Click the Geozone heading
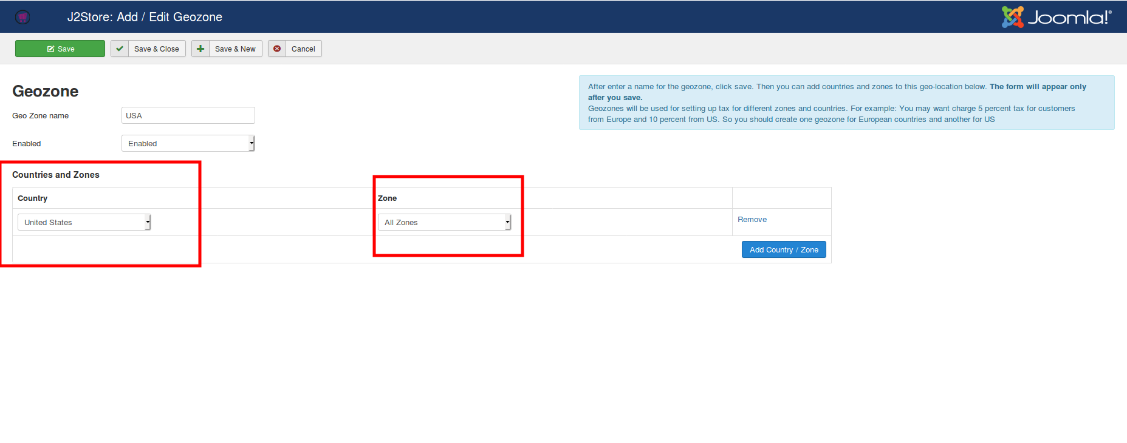The width and height of the screenshot is (1127, 443). click(x=46, y=91)
